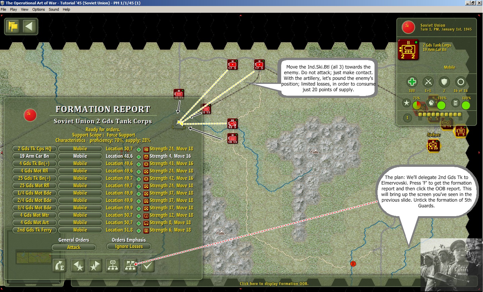
Task: Click the shield defense icon
Action: tap(444, 82)
